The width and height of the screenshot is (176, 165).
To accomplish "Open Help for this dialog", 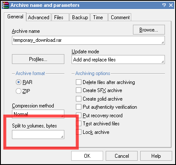I will 156,156.
